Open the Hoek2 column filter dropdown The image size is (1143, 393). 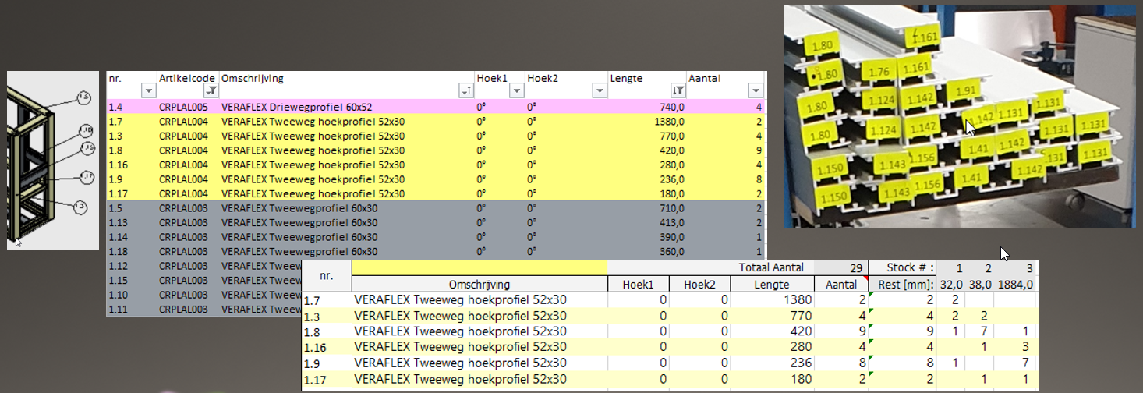coord(599,91)
